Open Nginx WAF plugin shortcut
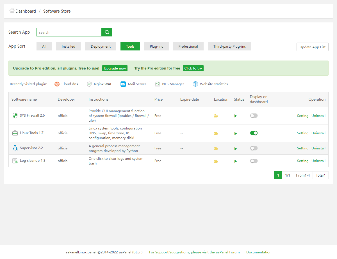This screenshot has width=337, height=259. [99, 84]
